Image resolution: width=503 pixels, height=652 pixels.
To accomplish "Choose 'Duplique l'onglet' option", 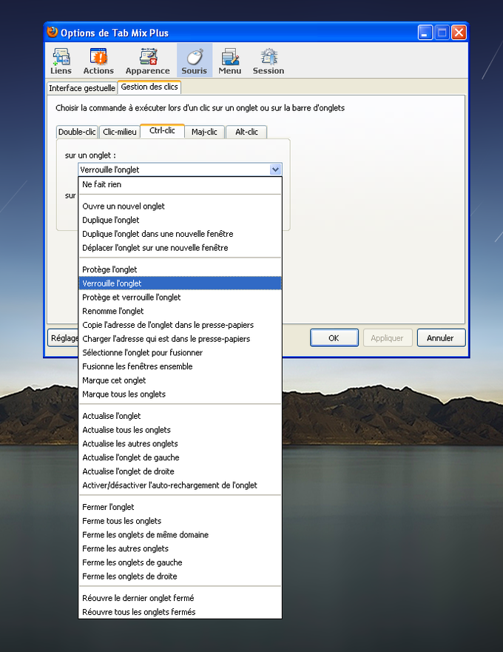I will click(180, 220).
